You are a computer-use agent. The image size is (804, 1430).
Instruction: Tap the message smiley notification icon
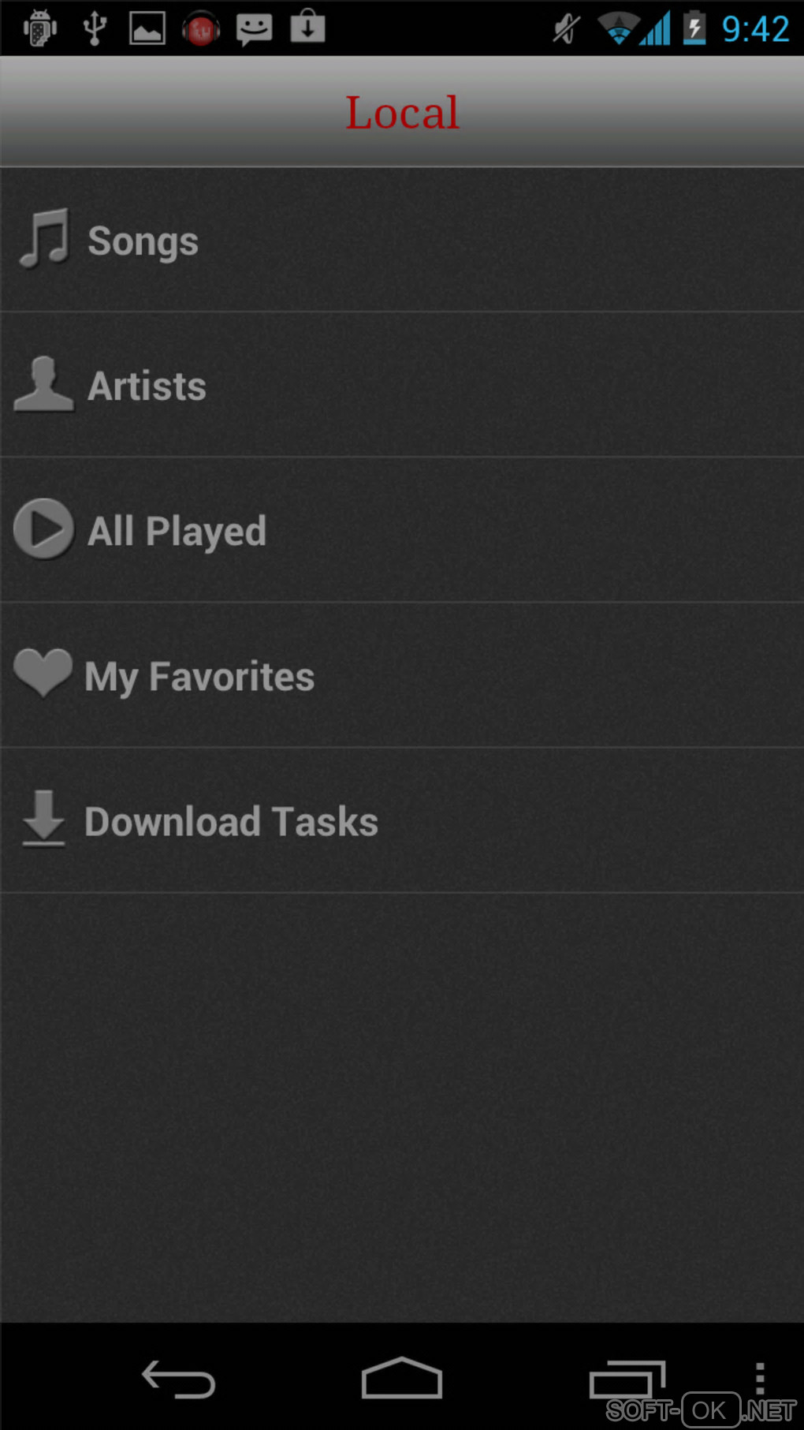click(254, 29)
